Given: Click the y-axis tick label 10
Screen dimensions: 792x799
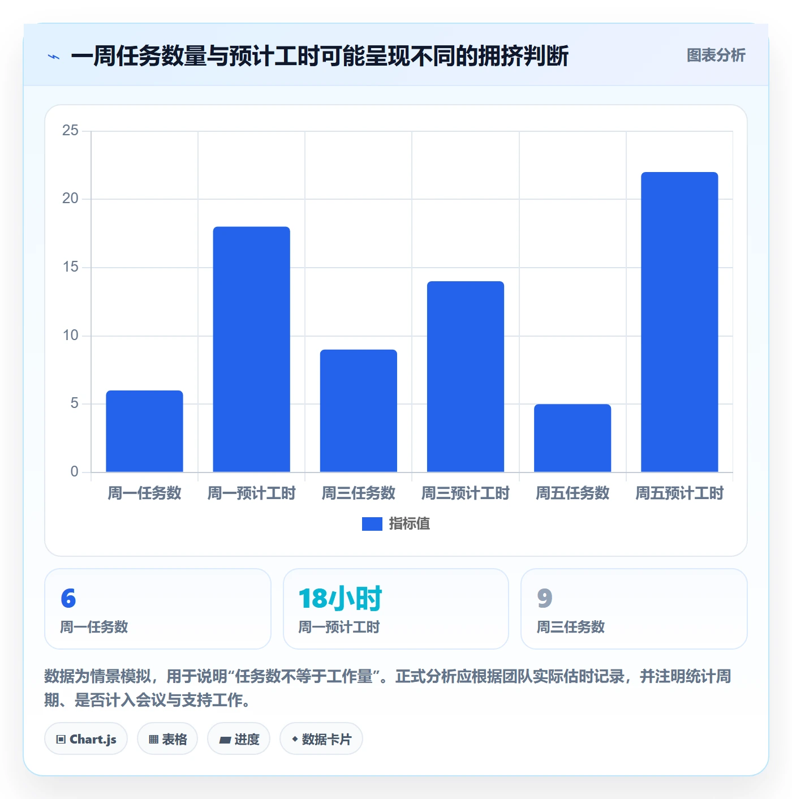Looking at the screenshot, I should (x=70, y=336).
